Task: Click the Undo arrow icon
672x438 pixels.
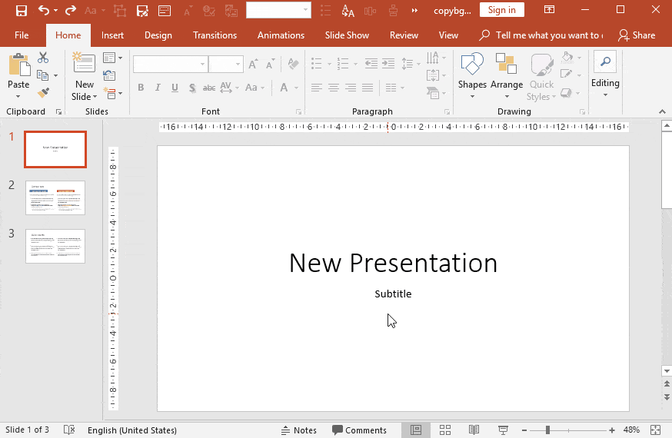Action: [x=44, y=10]
